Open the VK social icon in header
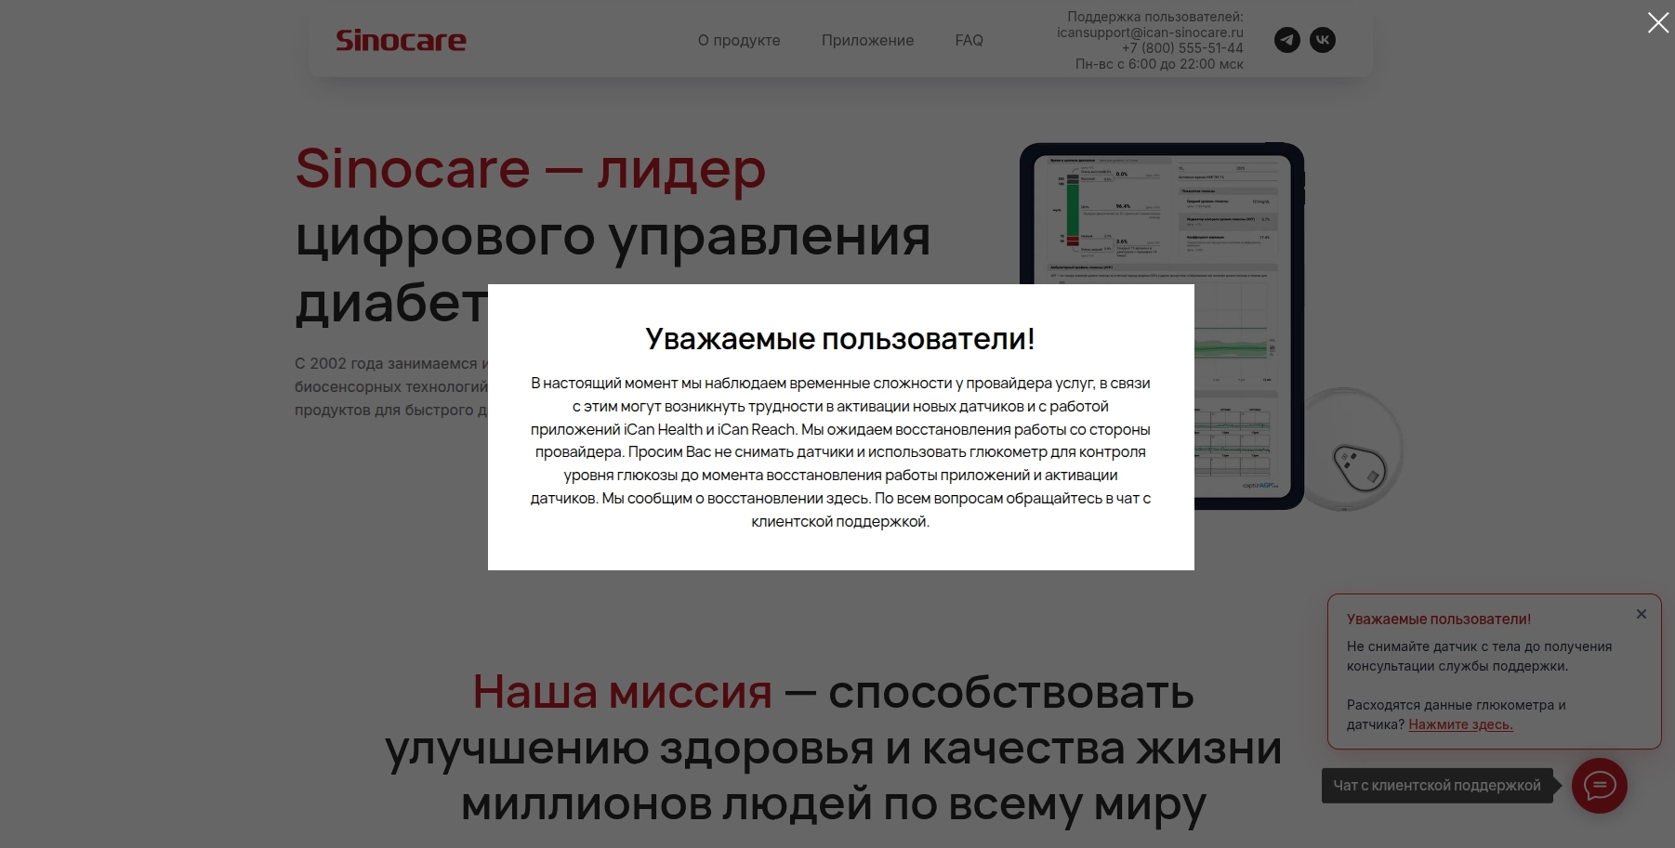 click(1323, 40)
